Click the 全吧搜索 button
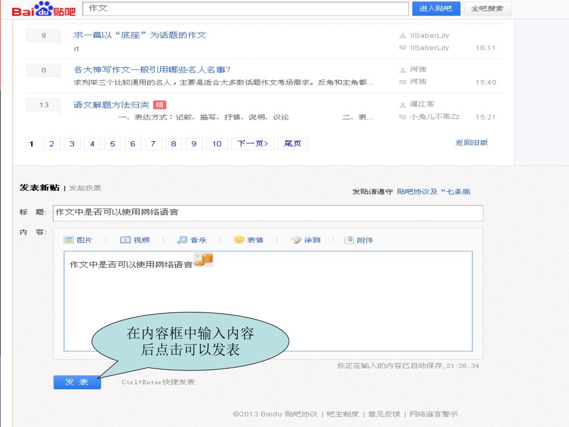Image resolution: width=569 pixels, height=427 pixels. tap(487, 8)
